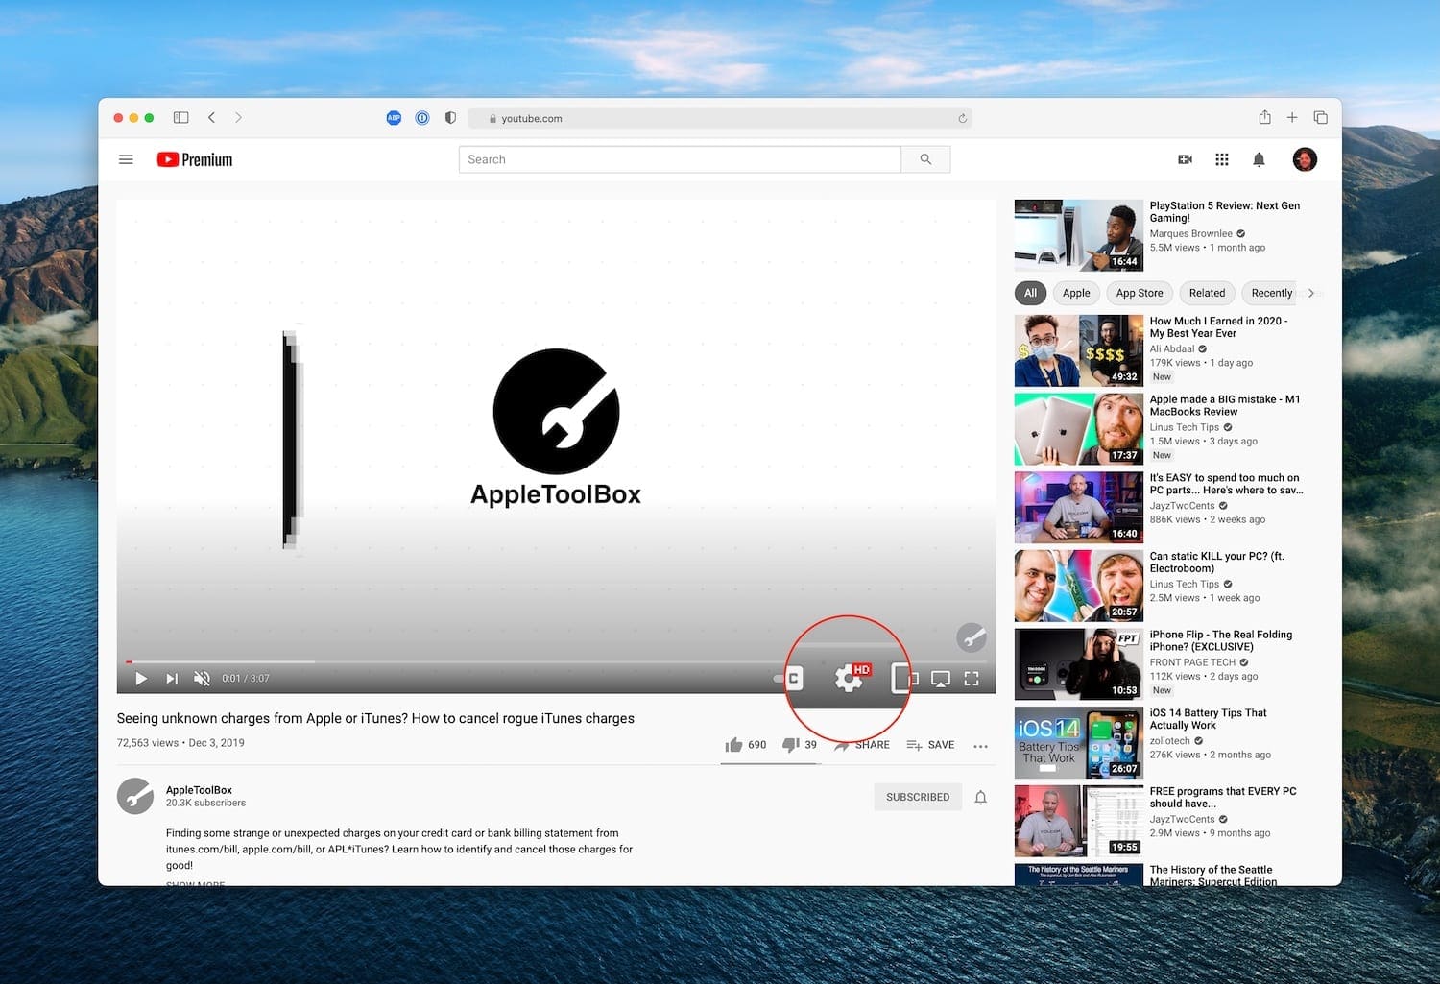Click the "72,563 views" text
Screen dimensions: 1440x984
coord(148,743)
